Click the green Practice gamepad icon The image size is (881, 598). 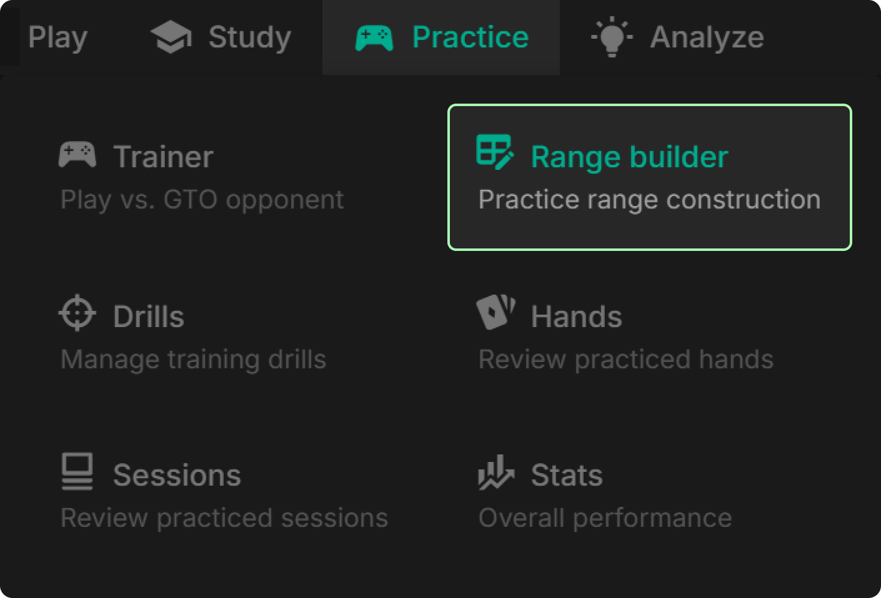click(374, 37)
